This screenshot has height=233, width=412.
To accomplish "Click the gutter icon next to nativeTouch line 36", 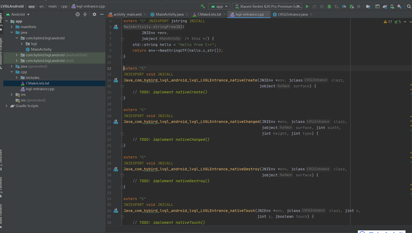I will 116,211.
